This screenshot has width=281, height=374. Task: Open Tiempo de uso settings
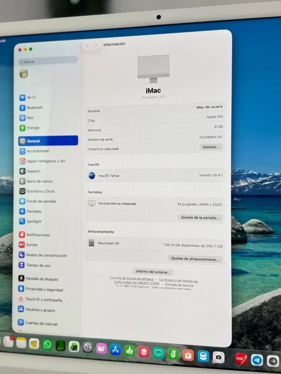[34, 265]
